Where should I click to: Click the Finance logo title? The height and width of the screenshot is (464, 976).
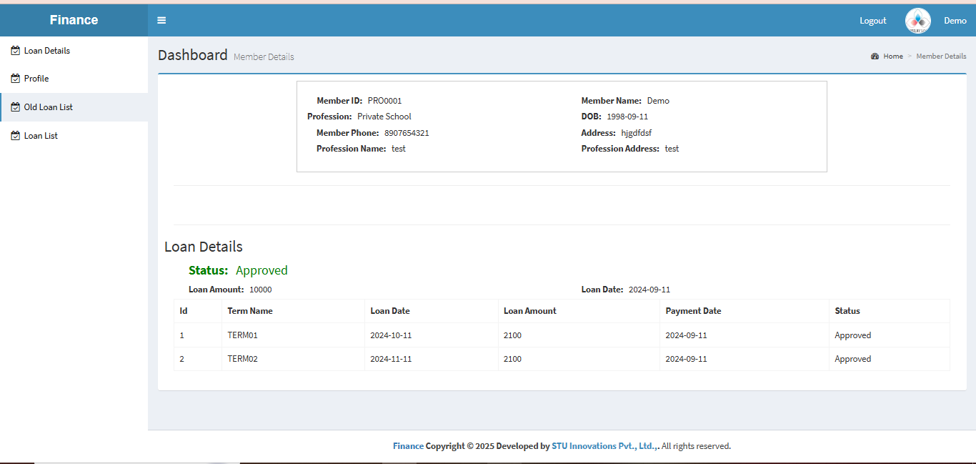pyautogui.click(x=74, y=20)
